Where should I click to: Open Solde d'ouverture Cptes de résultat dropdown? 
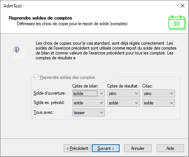pyautogui.click(x=124, y=93)
